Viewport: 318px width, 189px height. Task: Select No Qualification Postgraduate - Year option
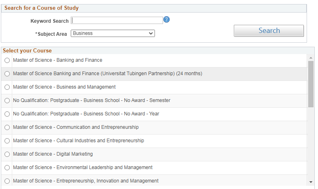(7, 114)
